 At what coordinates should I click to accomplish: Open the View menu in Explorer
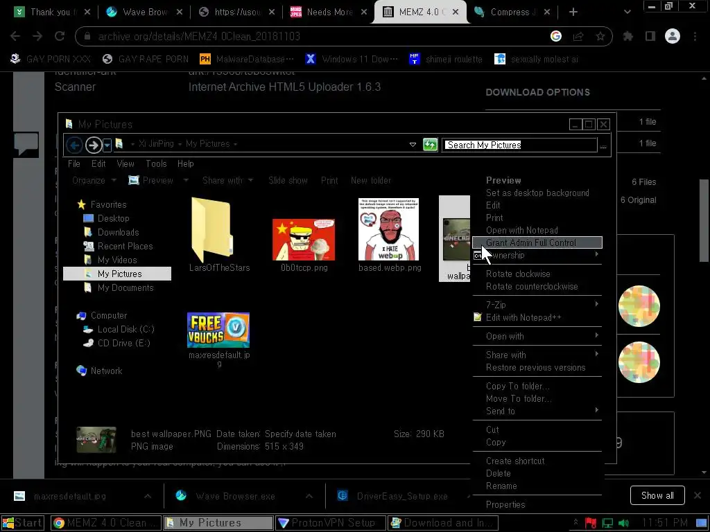pos(125,163)
